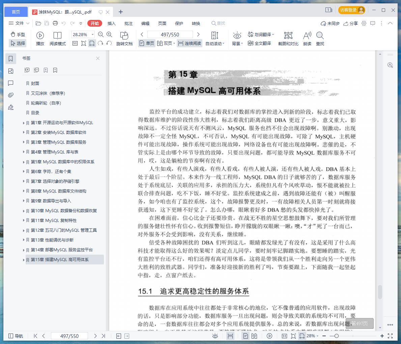This screenshot has height=344, width=401.
Task: Select the 手型 hand tool
Action: [x=18, y=34]
